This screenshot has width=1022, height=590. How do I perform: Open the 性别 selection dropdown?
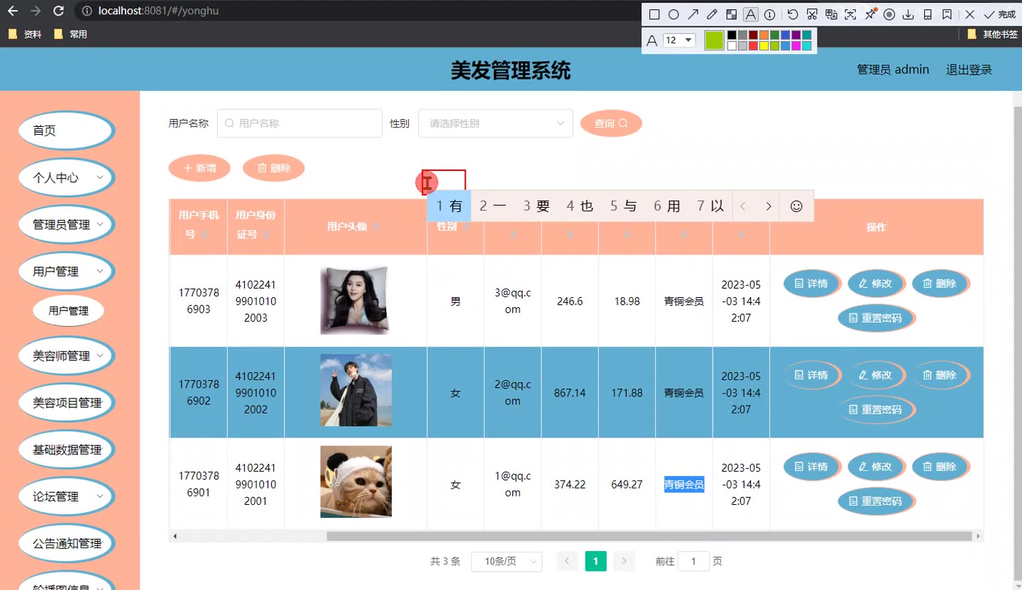click(x=495, y=123)
